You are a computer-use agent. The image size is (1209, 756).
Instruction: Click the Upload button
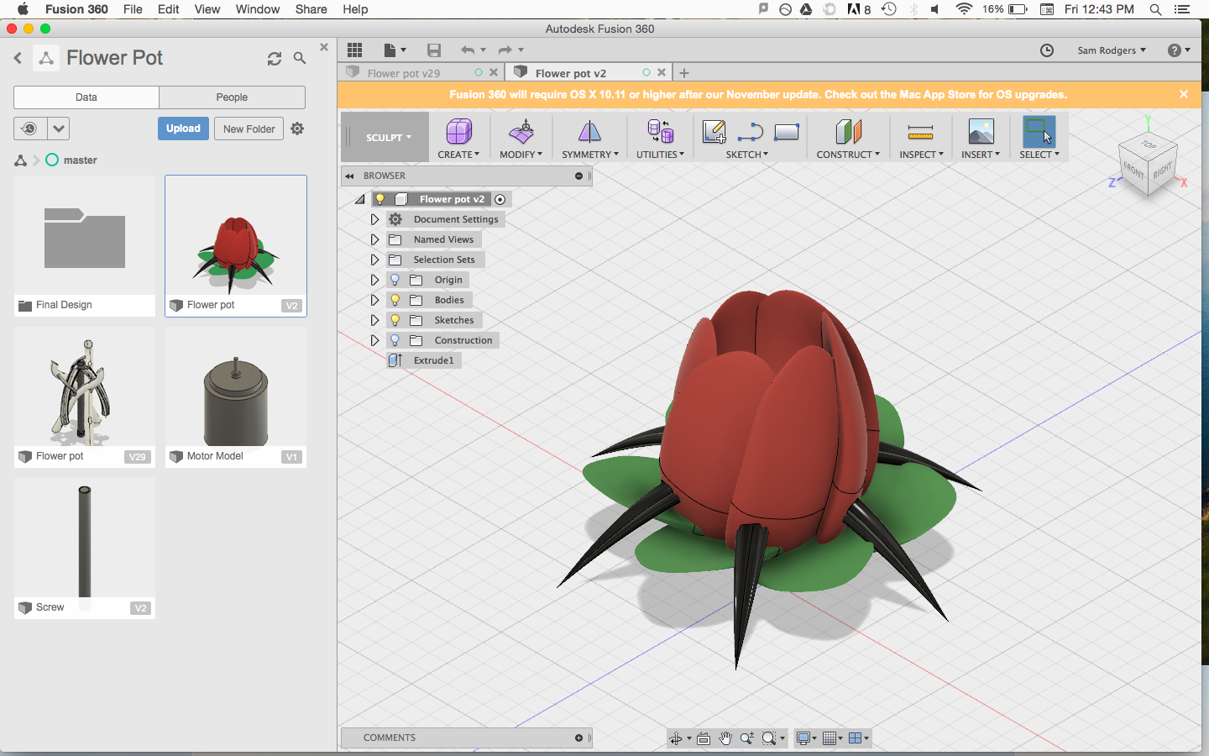point(183,129)
